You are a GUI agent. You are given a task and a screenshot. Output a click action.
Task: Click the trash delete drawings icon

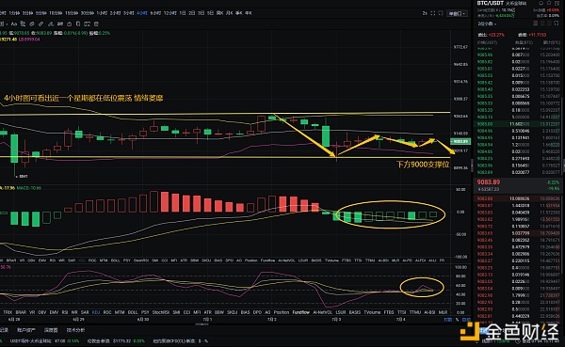pos(96,24)
